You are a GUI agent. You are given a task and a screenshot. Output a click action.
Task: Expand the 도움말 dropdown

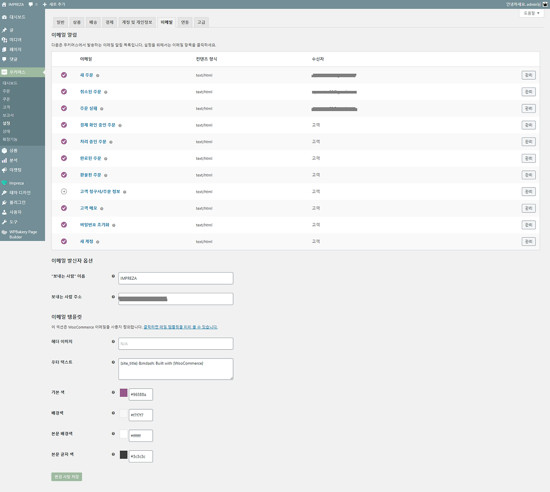click(x=531, y=13)
